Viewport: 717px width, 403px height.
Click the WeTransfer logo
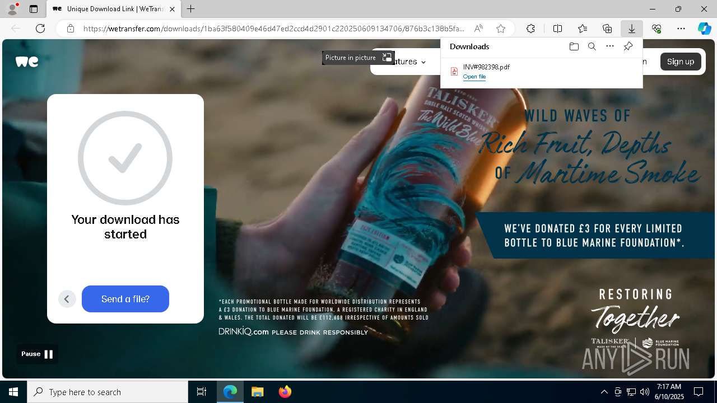(27, 62)
